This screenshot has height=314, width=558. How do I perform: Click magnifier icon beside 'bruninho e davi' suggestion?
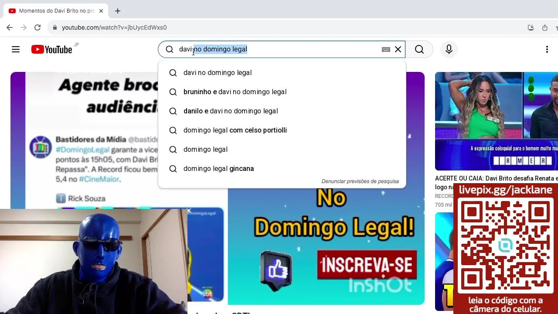pyautogui.click(x=173, y=92)
